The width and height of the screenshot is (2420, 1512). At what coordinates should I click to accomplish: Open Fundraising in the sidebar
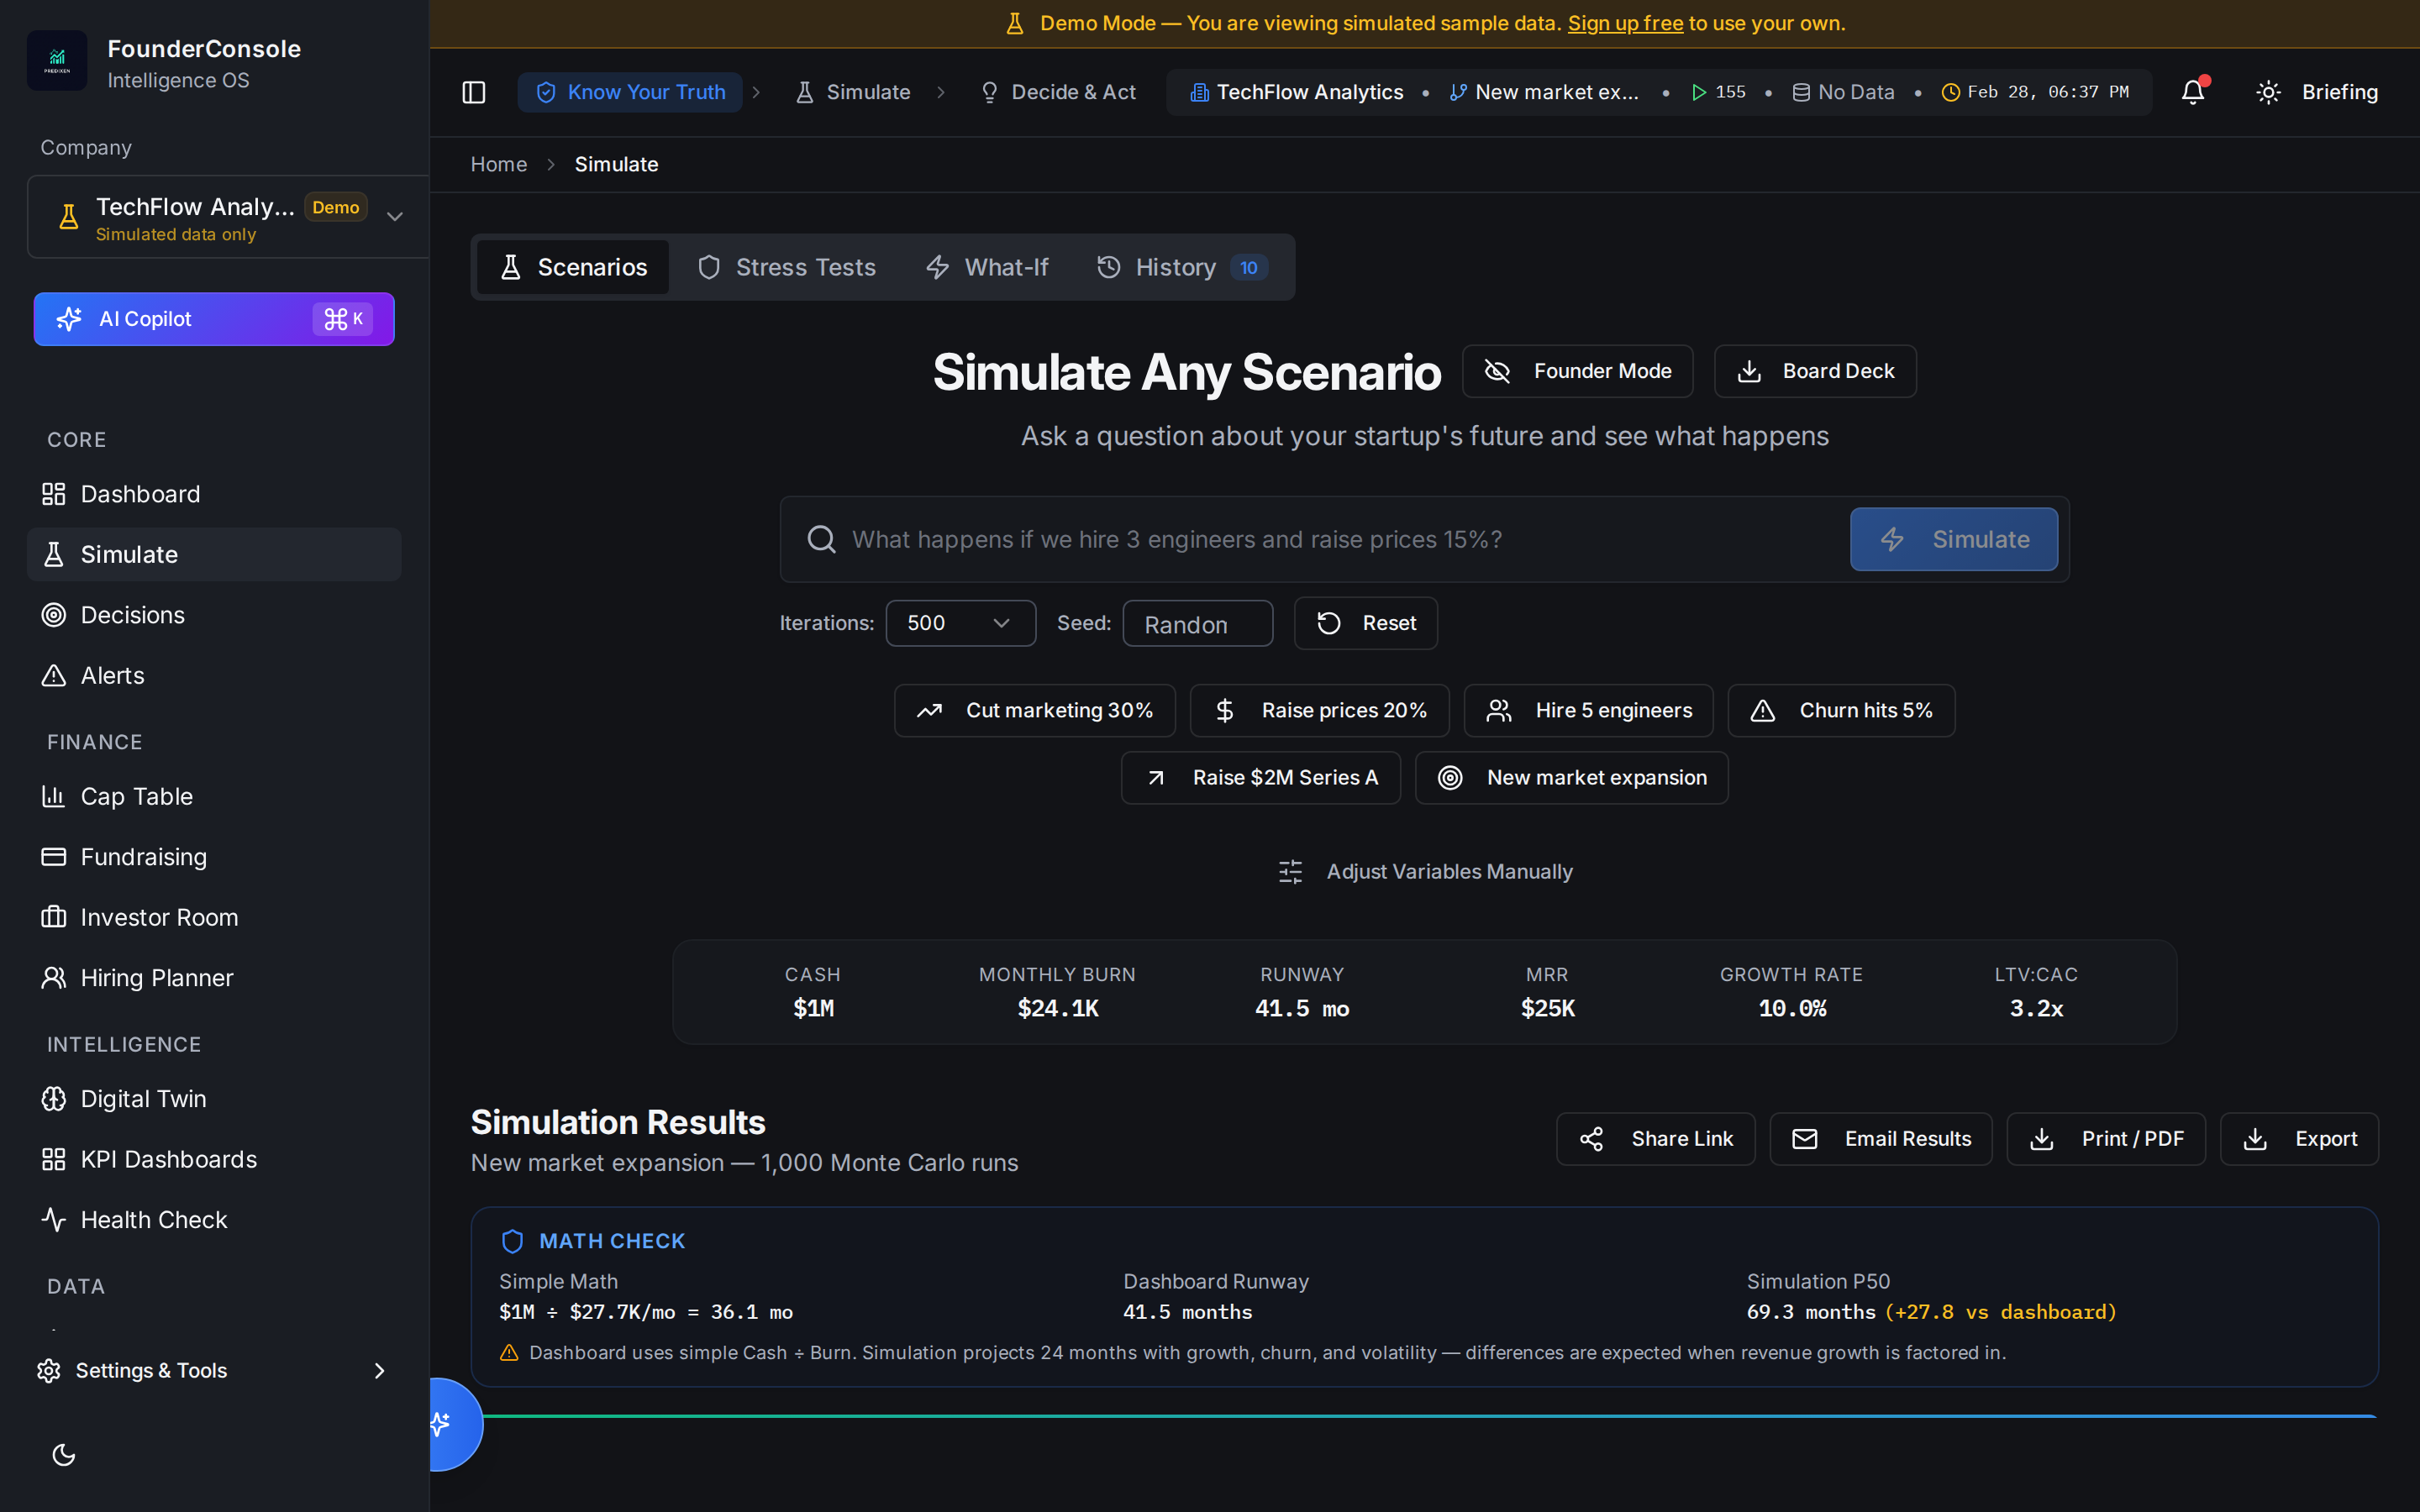pyautogui.click(x=214, y=857)
